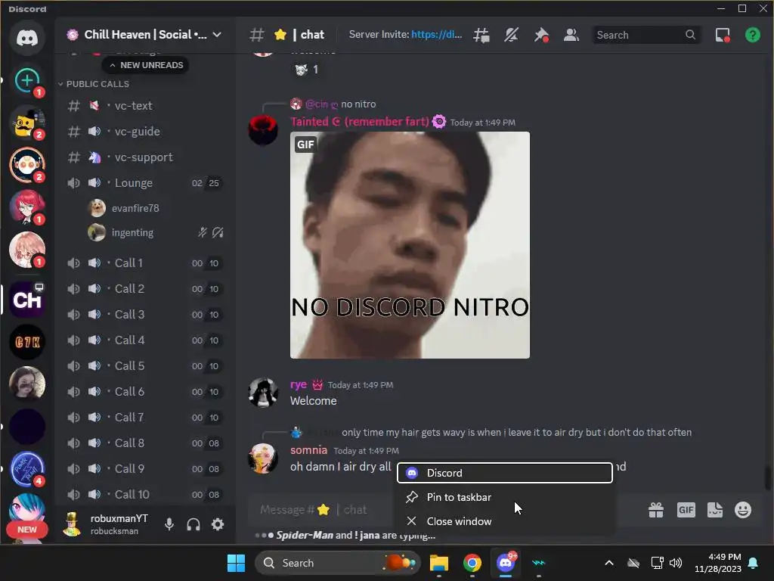774x581 pixels.
Task: Click the rye username
Action: 298,384
